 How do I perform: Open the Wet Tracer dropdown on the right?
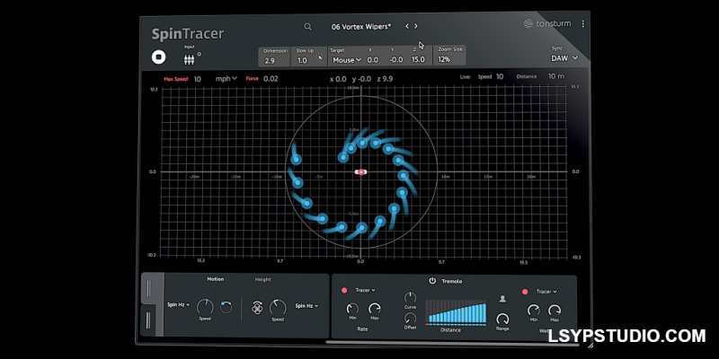[x=546, y=292]
